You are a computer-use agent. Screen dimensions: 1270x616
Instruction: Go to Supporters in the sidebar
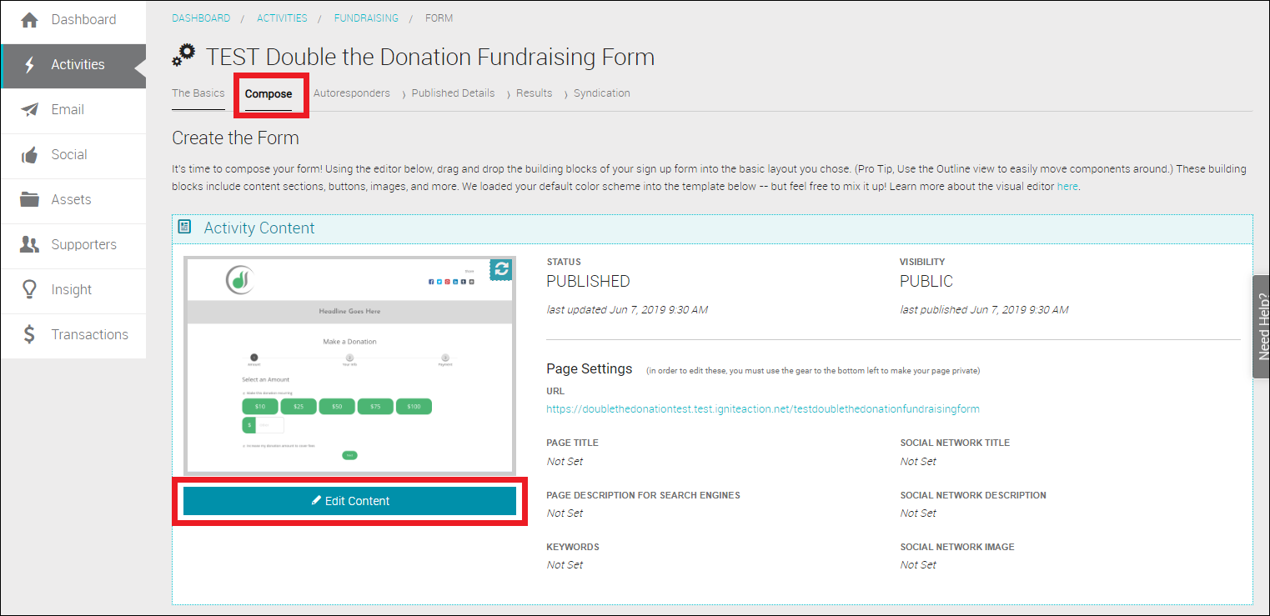[73, 244]
